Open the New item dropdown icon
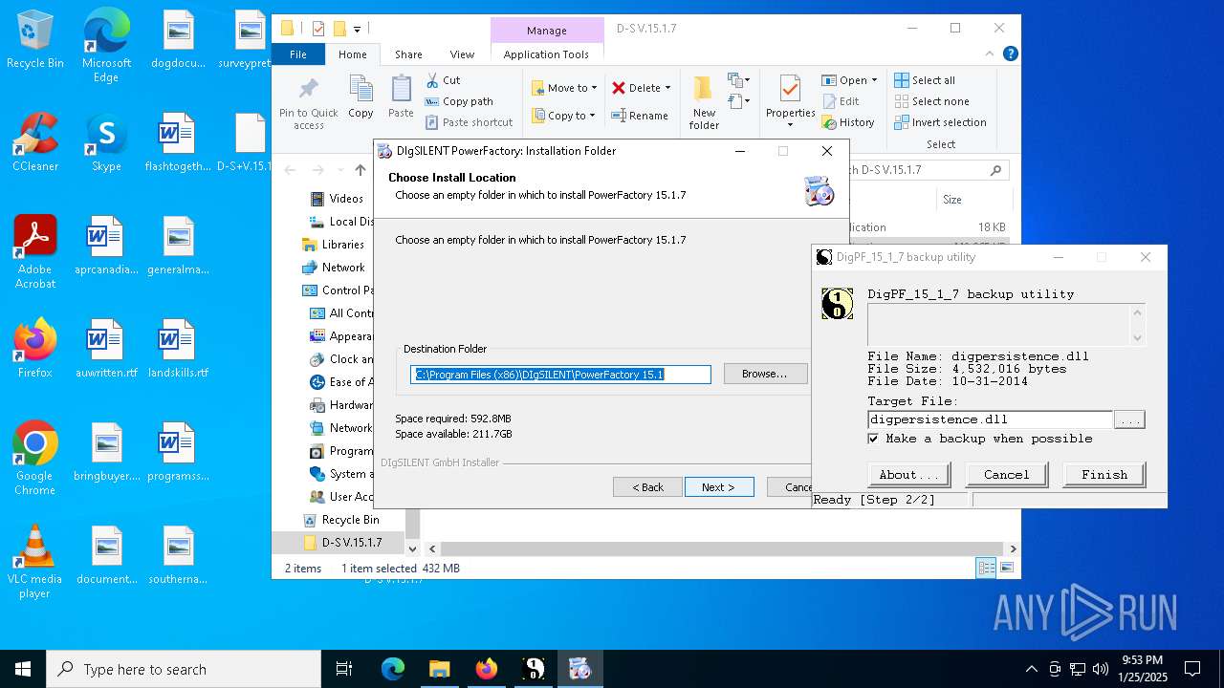This screenshot has height=688, width=1224. [x=738, y=80]
